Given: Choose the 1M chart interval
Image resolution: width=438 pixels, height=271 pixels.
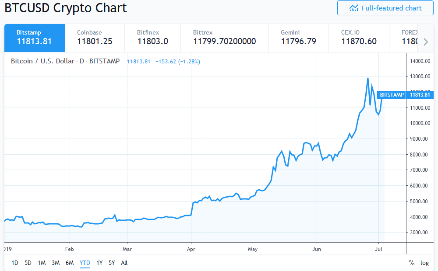Looking at the screenshot, I should 42,263.
